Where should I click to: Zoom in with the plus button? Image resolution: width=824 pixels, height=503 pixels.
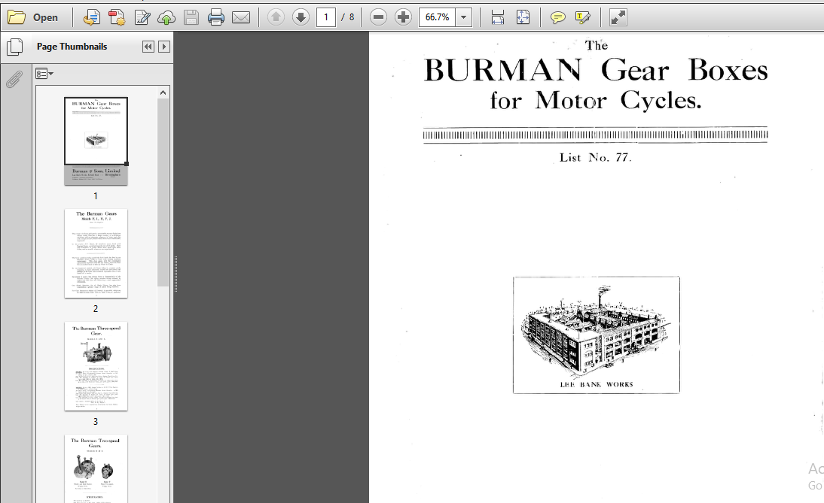[403, 17]
